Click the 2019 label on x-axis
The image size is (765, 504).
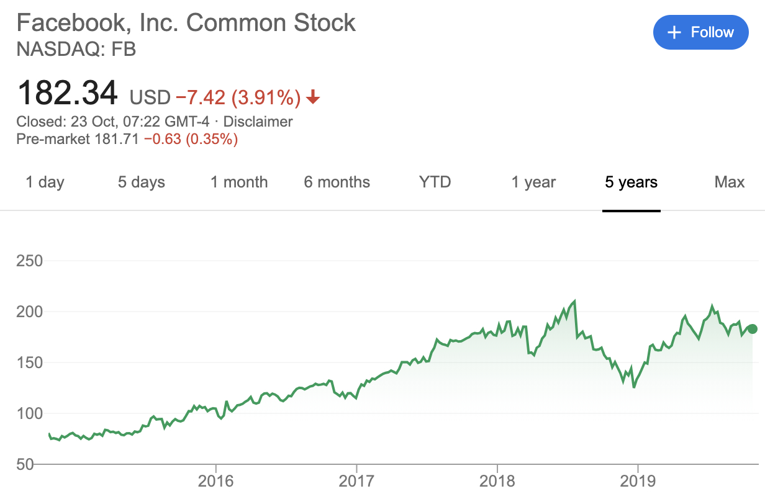point(638,482)
